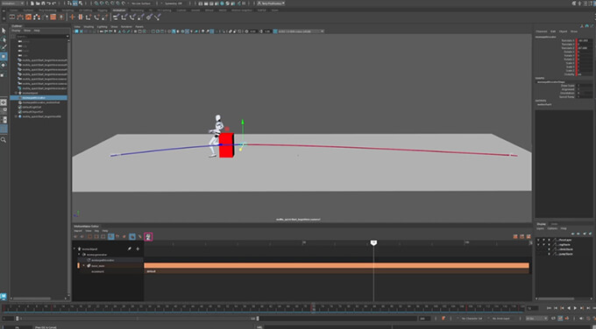Open a scene via status line icon
This screenshot has height=329, width=596.
coord(38,3)
